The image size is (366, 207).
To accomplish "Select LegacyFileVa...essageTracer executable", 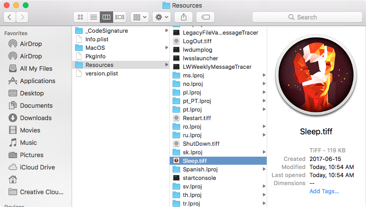I will pos(218,33).
